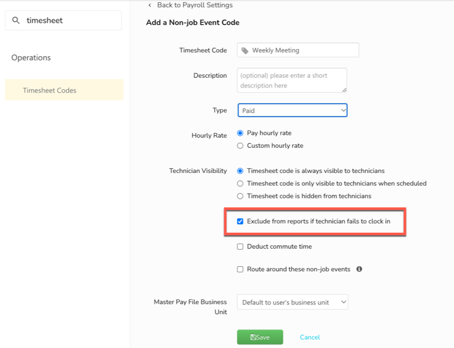
Task: Select Timesheet code is always visible to technicians
Action: tap(240, 170)
